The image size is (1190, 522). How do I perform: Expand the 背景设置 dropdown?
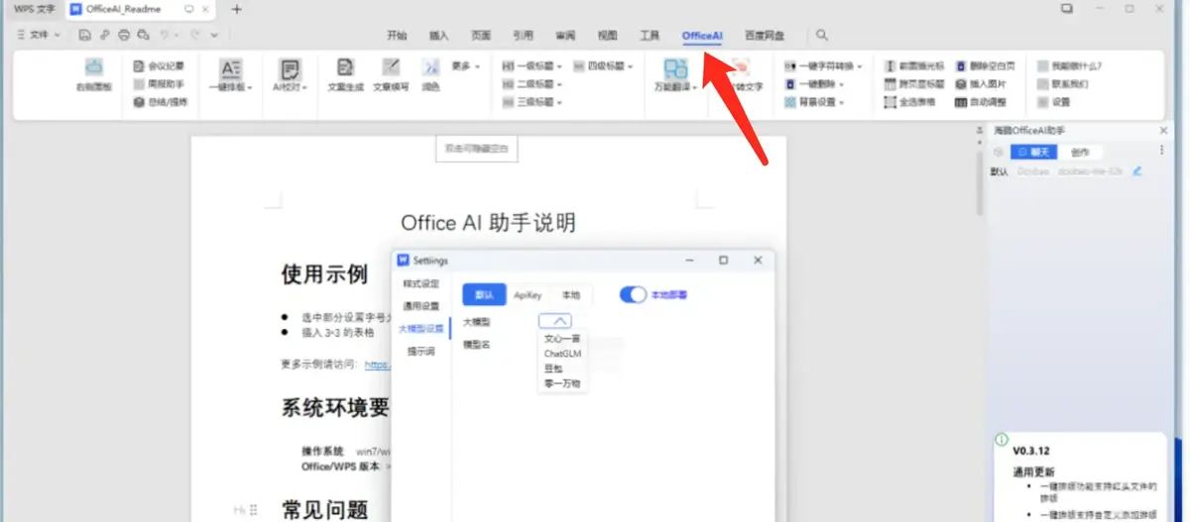click(842, 101)
